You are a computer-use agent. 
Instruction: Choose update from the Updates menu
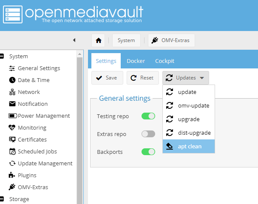[189, 92]
